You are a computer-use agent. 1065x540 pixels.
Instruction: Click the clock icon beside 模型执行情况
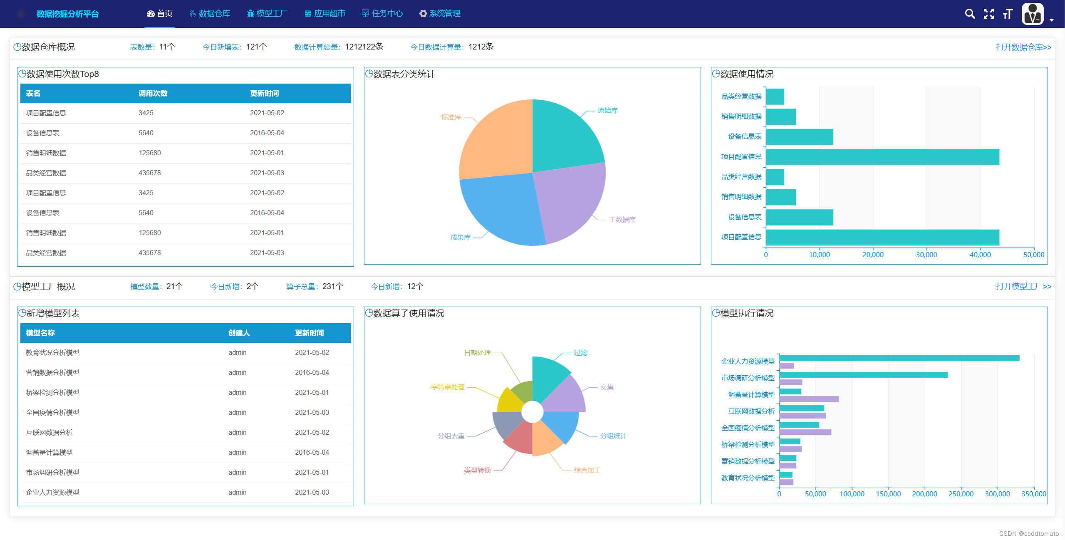point(716,313)
